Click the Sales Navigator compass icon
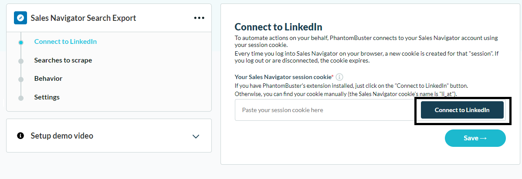The height and width of the screenshot is (179, 522). click(20, 18)
